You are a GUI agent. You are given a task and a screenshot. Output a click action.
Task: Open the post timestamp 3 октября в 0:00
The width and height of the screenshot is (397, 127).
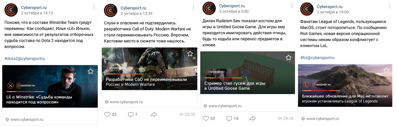coord(234,11)
